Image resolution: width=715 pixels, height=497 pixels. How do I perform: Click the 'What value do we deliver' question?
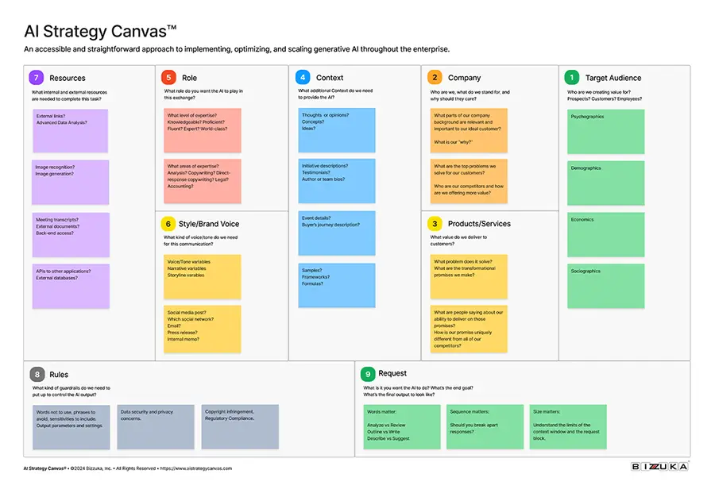coord(458,241)
